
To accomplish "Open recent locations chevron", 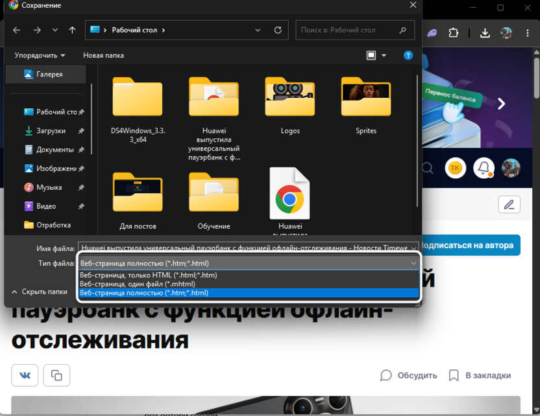I will pyautogui.click(x=55, y=30).
